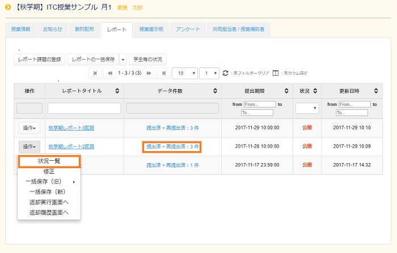Go to first page of table
The width and height of the screenshot is (397, 253).
point(95,74)
